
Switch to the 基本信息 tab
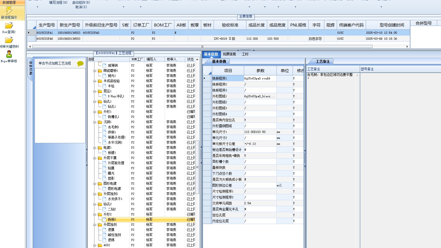(x=211, y=54)
